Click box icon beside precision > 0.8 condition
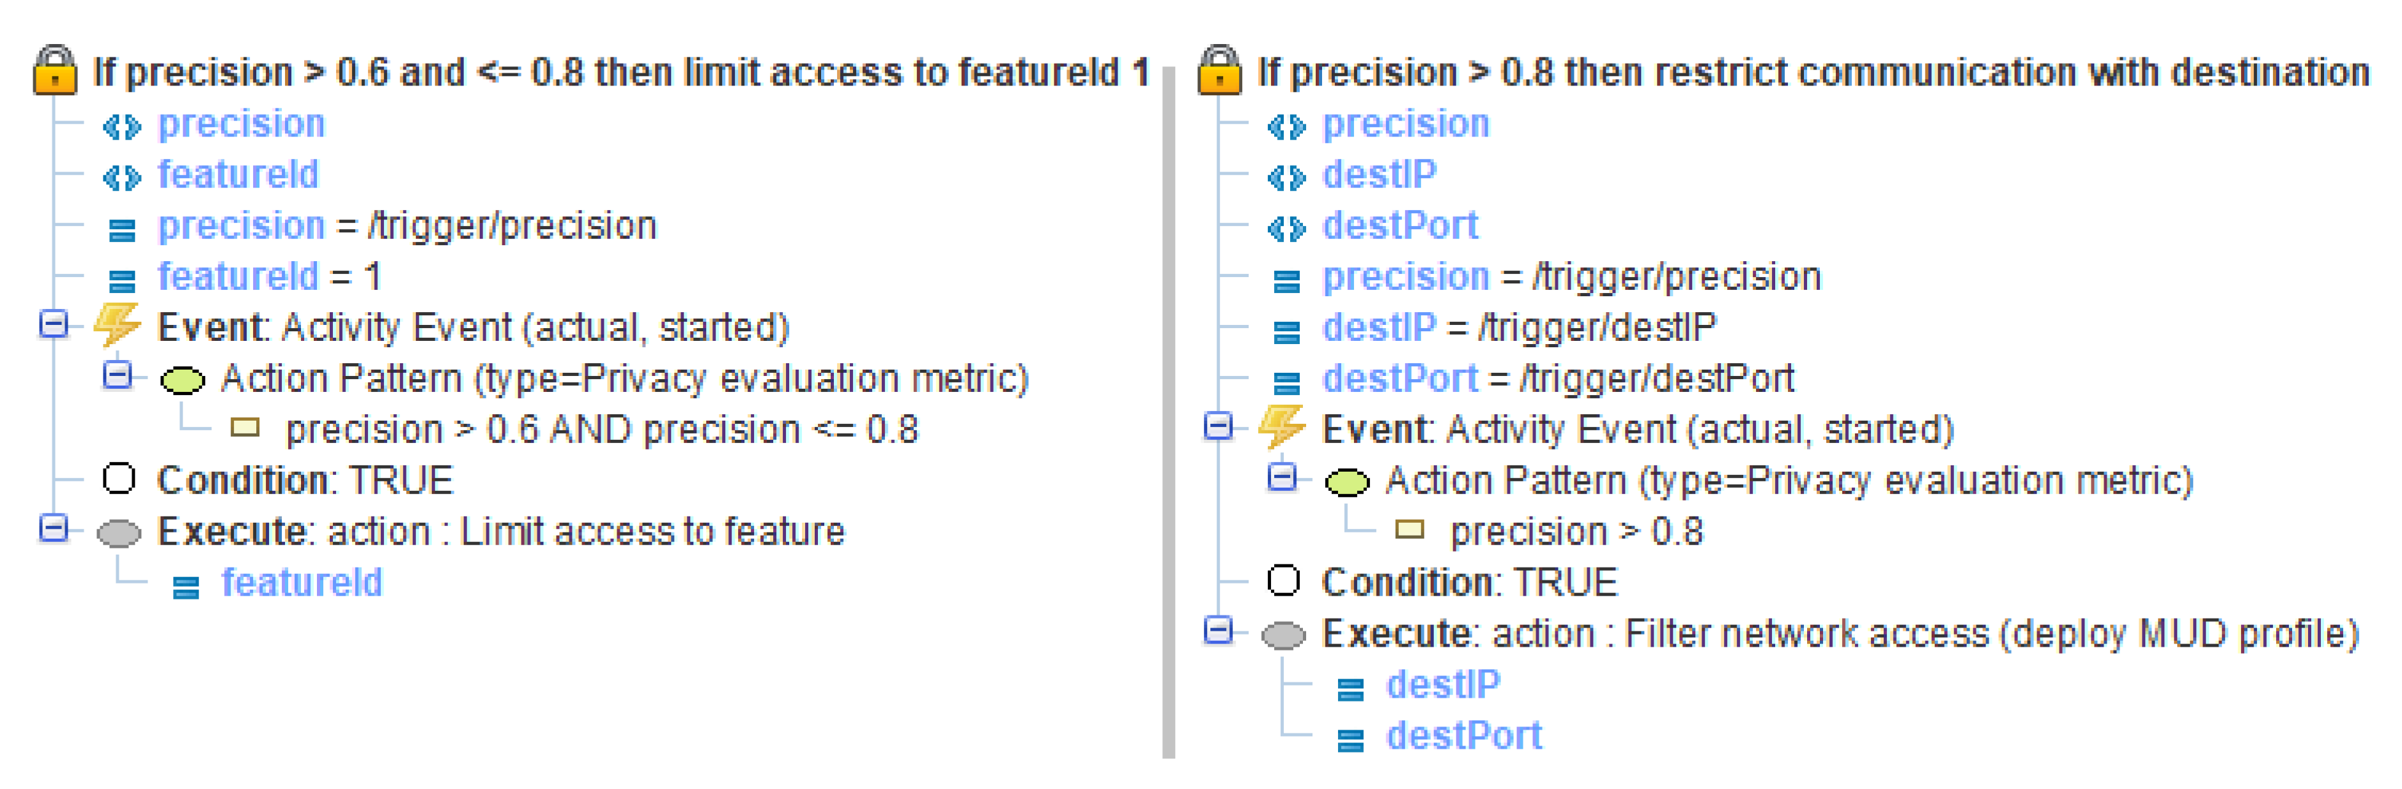 pos(1409,530)
